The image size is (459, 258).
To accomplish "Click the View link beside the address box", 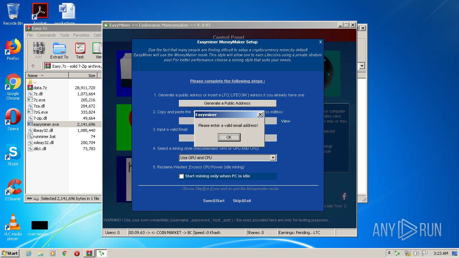I will 285,121.
